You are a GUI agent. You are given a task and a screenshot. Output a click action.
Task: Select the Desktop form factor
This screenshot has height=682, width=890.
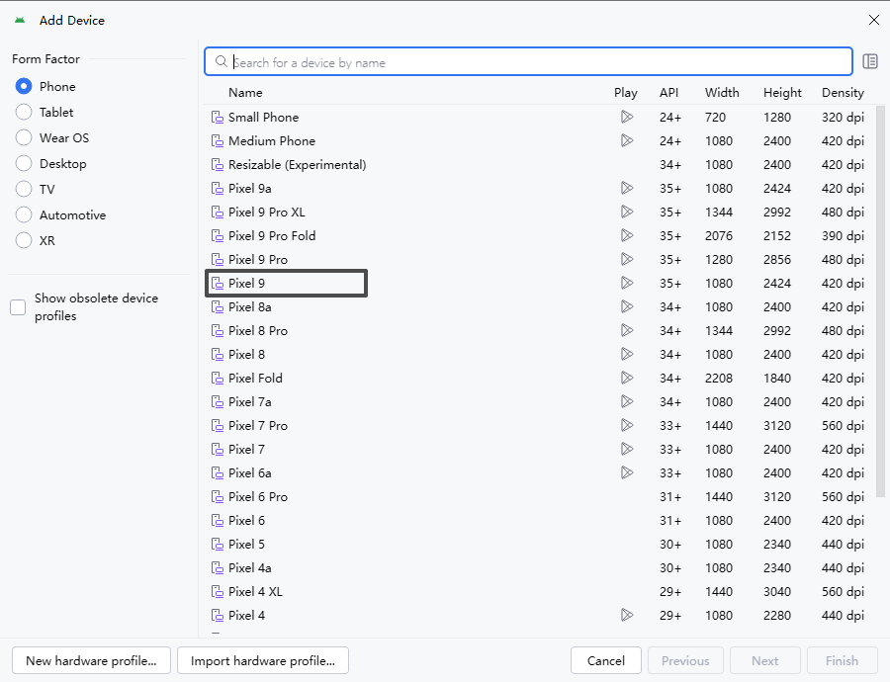tap(24, 163)
